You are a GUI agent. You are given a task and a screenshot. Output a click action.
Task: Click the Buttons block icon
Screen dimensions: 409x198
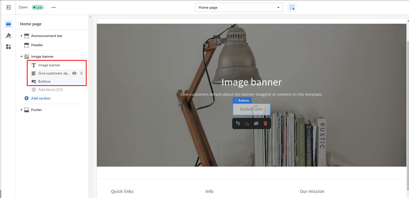click(34, 82)
